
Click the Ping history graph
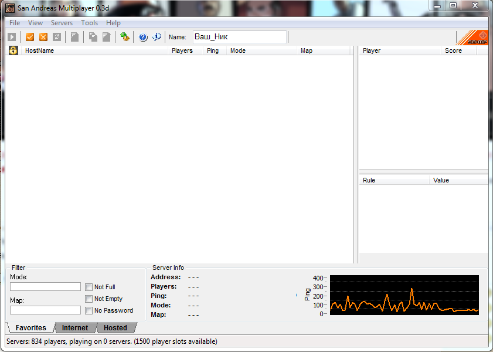[x=404, y=295]
